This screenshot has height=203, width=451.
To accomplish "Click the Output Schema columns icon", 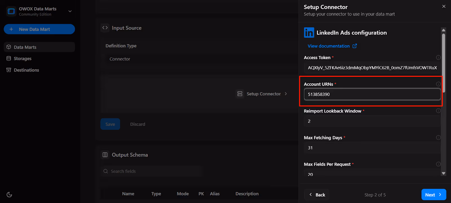I will pyautogui.click(x=105, y=155).
